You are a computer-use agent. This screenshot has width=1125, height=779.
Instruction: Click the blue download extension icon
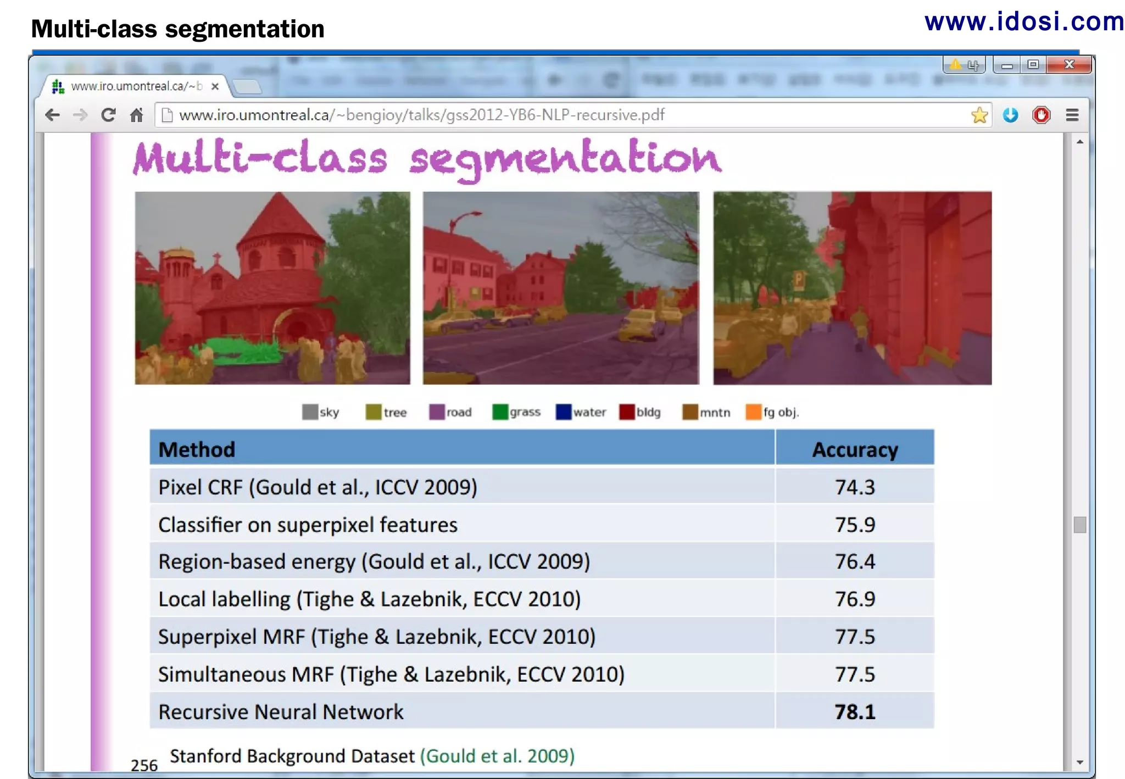coord(1010,115)
